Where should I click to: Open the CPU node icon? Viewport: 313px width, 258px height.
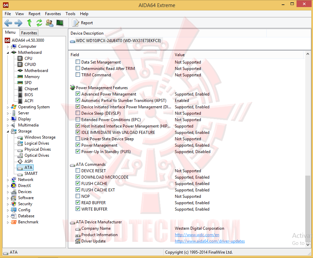[x=20, y=59]
